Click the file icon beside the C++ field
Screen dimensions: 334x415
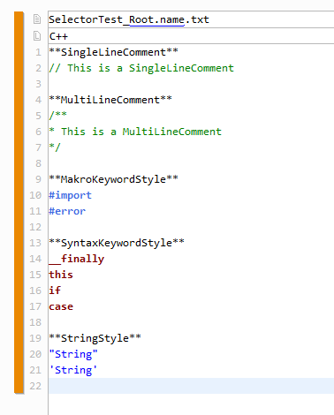(37, 36)
